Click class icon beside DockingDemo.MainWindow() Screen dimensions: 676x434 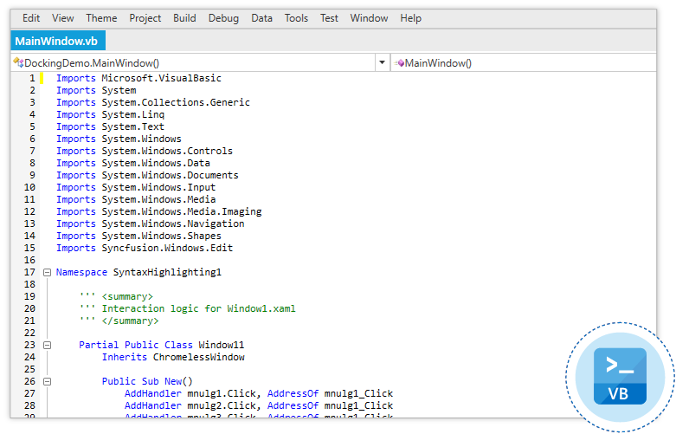(18, 63)
